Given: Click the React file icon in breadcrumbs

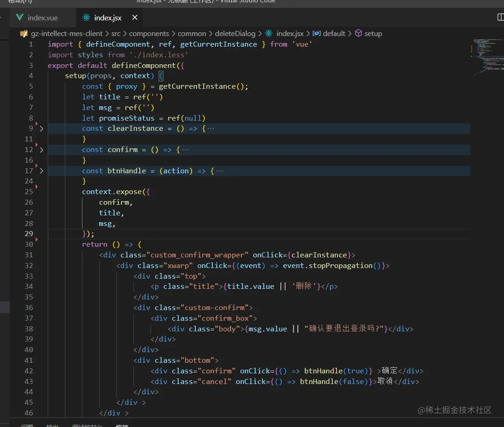Looking at the screenshot, I should coord(269,34).
